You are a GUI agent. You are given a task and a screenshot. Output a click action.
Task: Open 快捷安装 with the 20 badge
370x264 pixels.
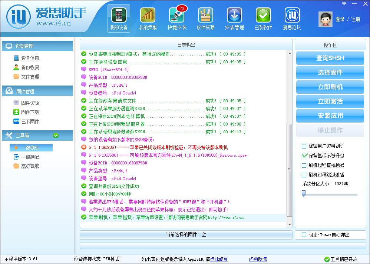177,19
